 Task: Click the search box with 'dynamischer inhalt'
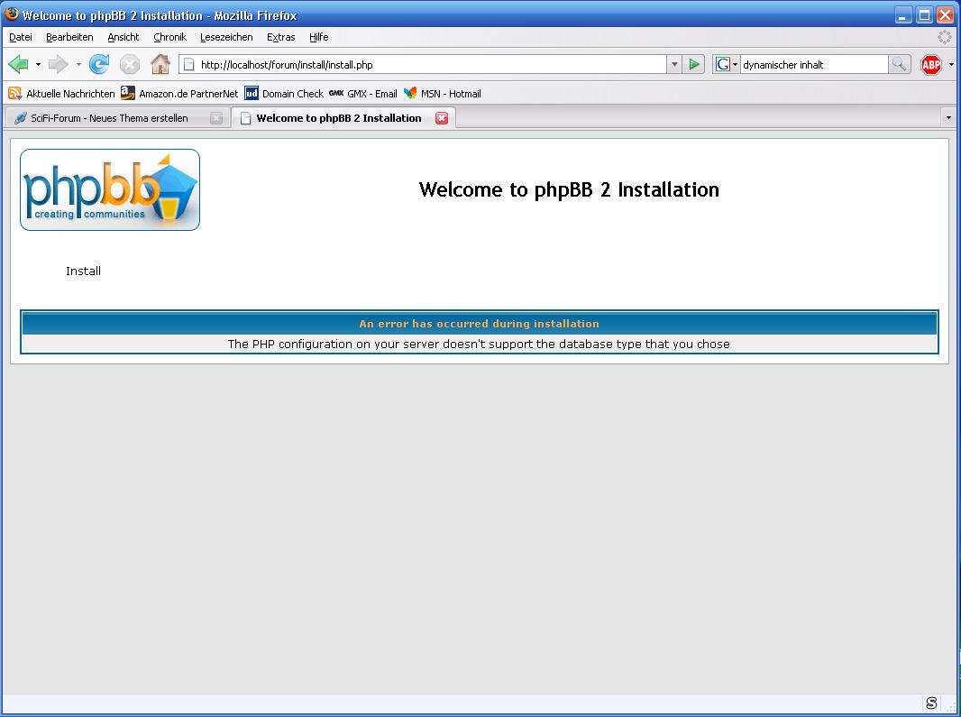tap(813, 65)
